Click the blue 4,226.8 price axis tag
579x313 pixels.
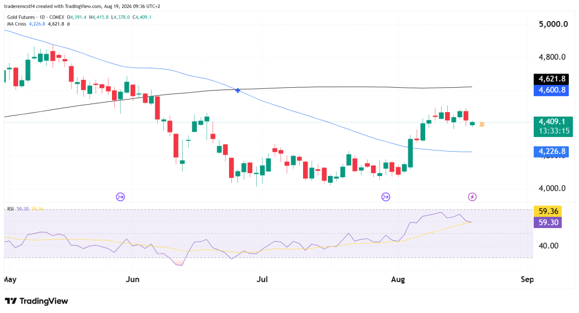pyautogui.click(x=551, y=152)
